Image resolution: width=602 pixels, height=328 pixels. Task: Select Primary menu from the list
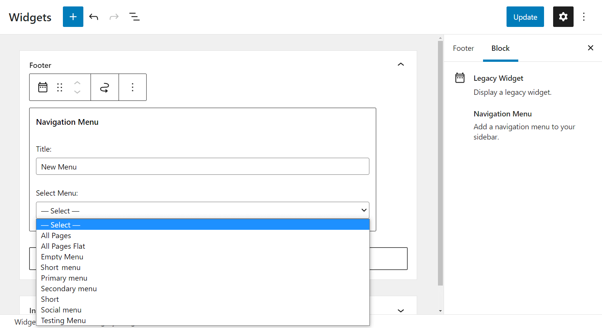[64, 278]
